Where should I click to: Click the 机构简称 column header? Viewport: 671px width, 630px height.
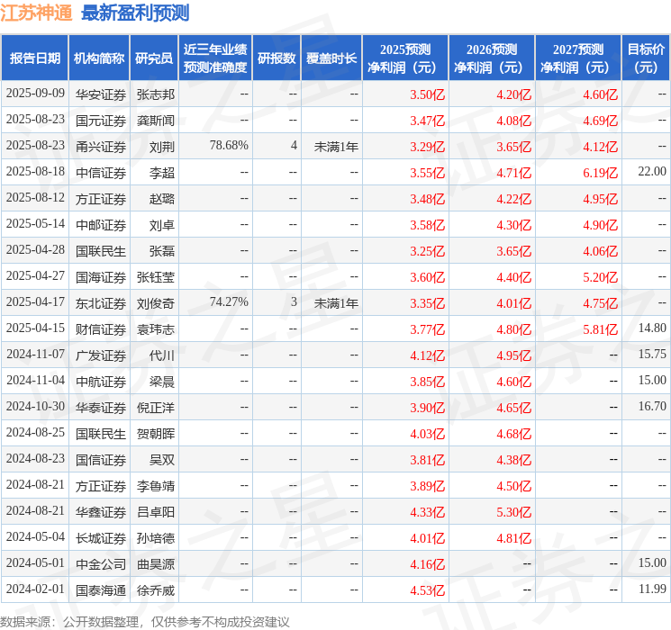pos(99,58)
